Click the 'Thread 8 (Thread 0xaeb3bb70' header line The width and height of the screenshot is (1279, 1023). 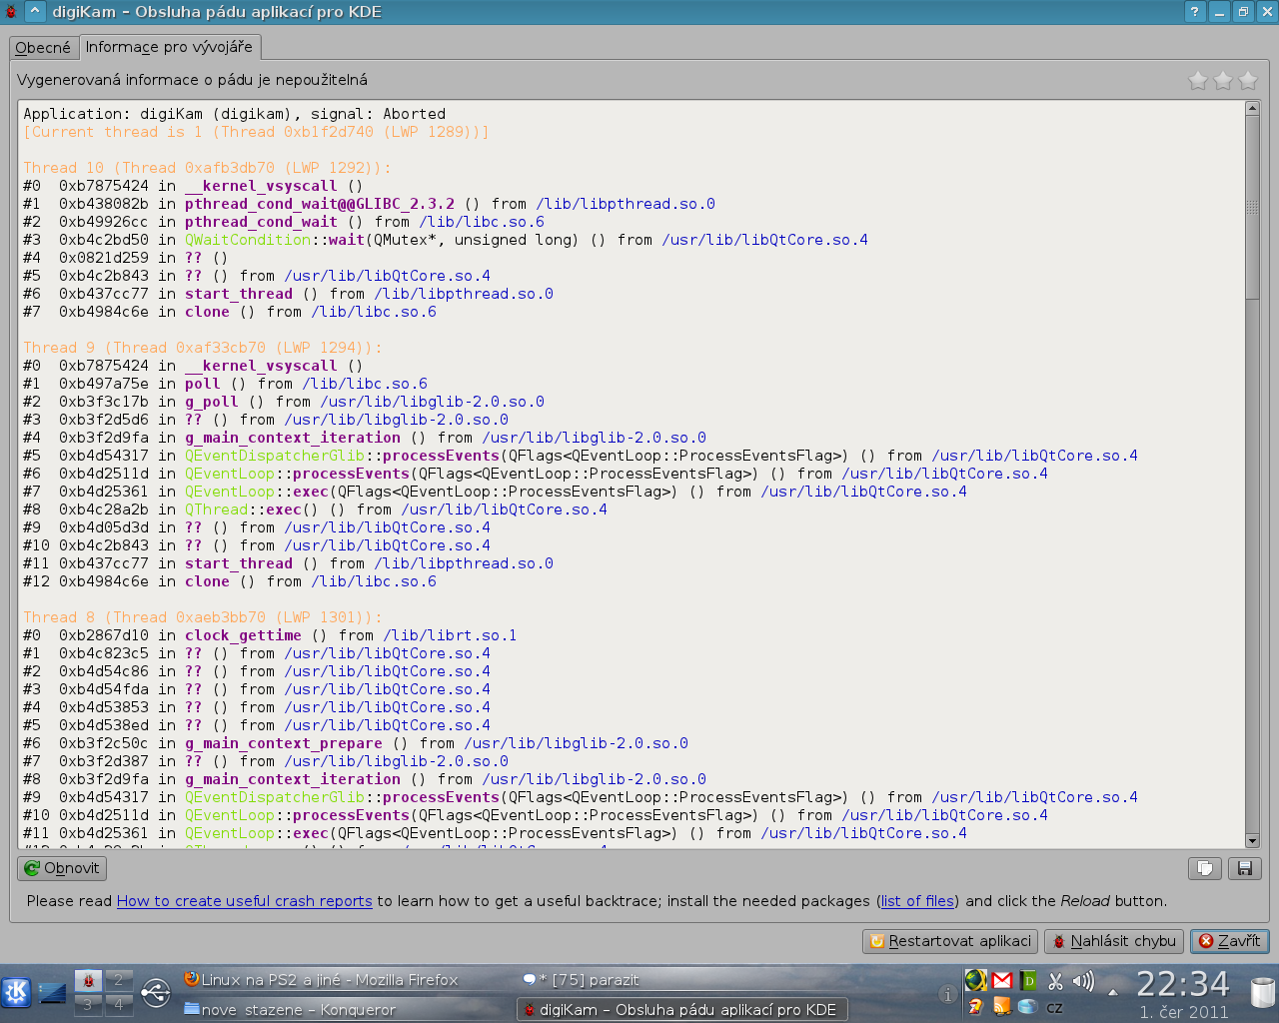(203, 617)
